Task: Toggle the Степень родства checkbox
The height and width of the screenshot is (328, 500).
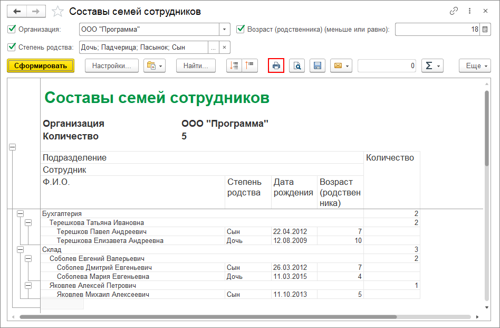Action: click(12, 48)
